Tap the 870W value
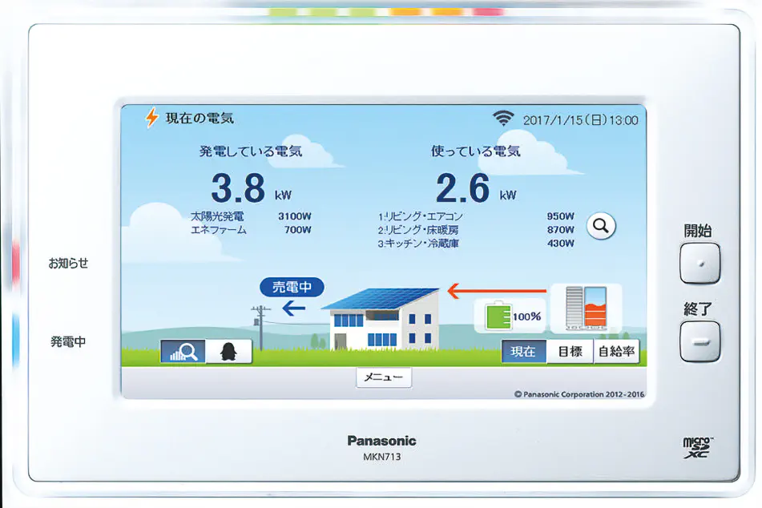 click(561, 230)
